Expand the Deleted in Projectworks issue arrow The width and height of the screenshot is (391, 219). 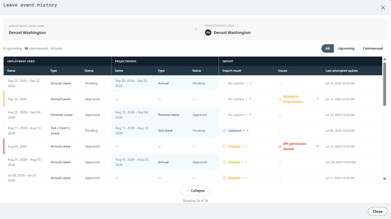(317, 99)
